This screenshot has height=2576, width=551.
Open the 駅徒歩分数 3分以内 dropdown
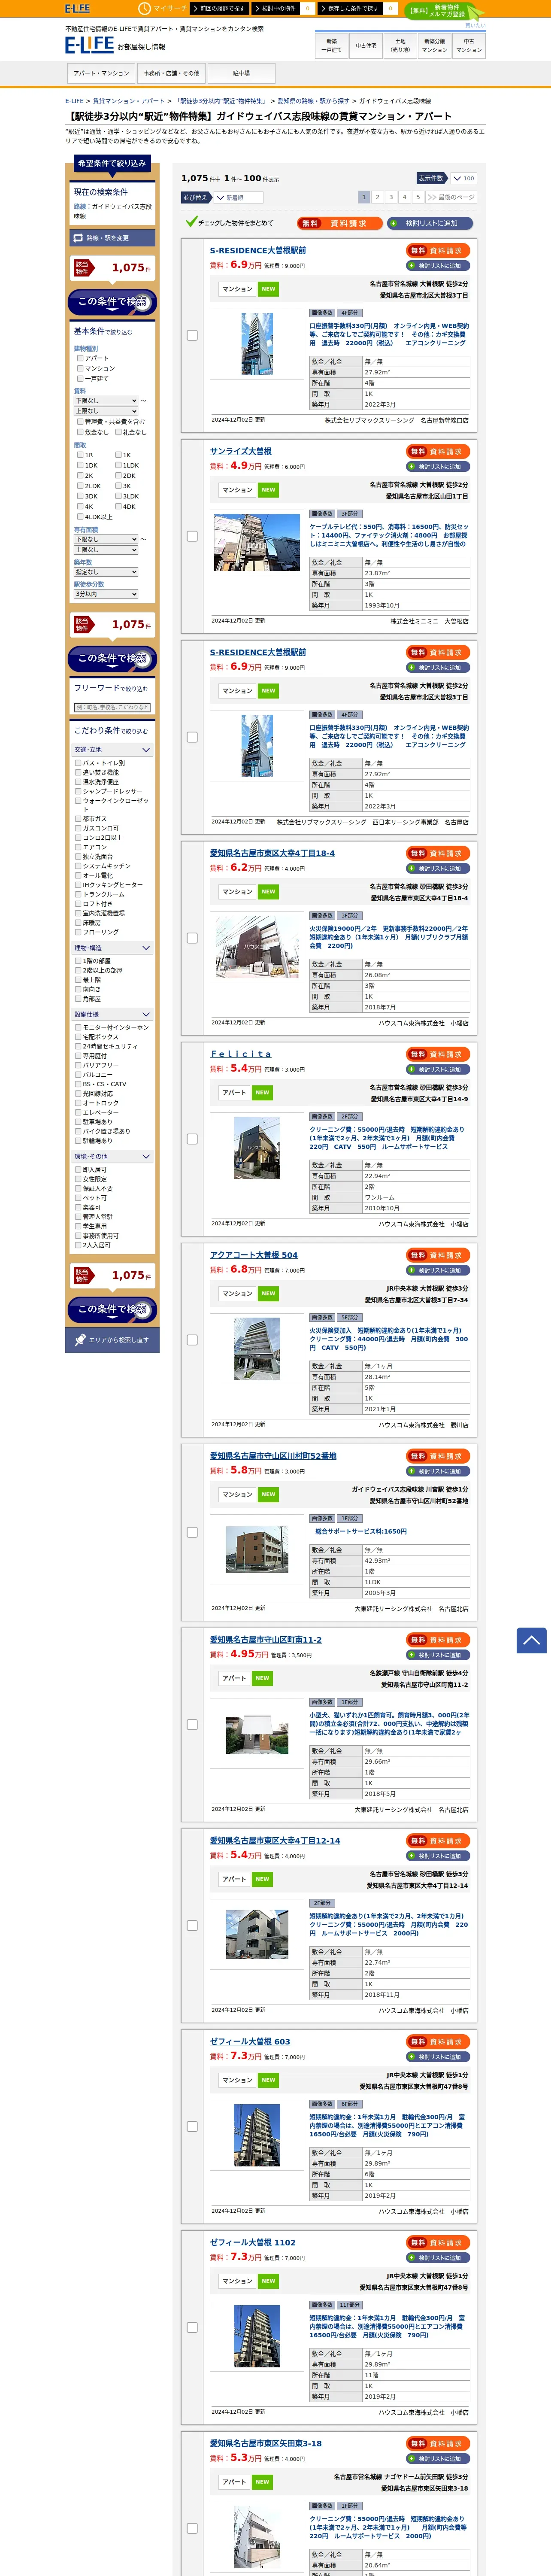pyautogui.click(x=106, y=594)
